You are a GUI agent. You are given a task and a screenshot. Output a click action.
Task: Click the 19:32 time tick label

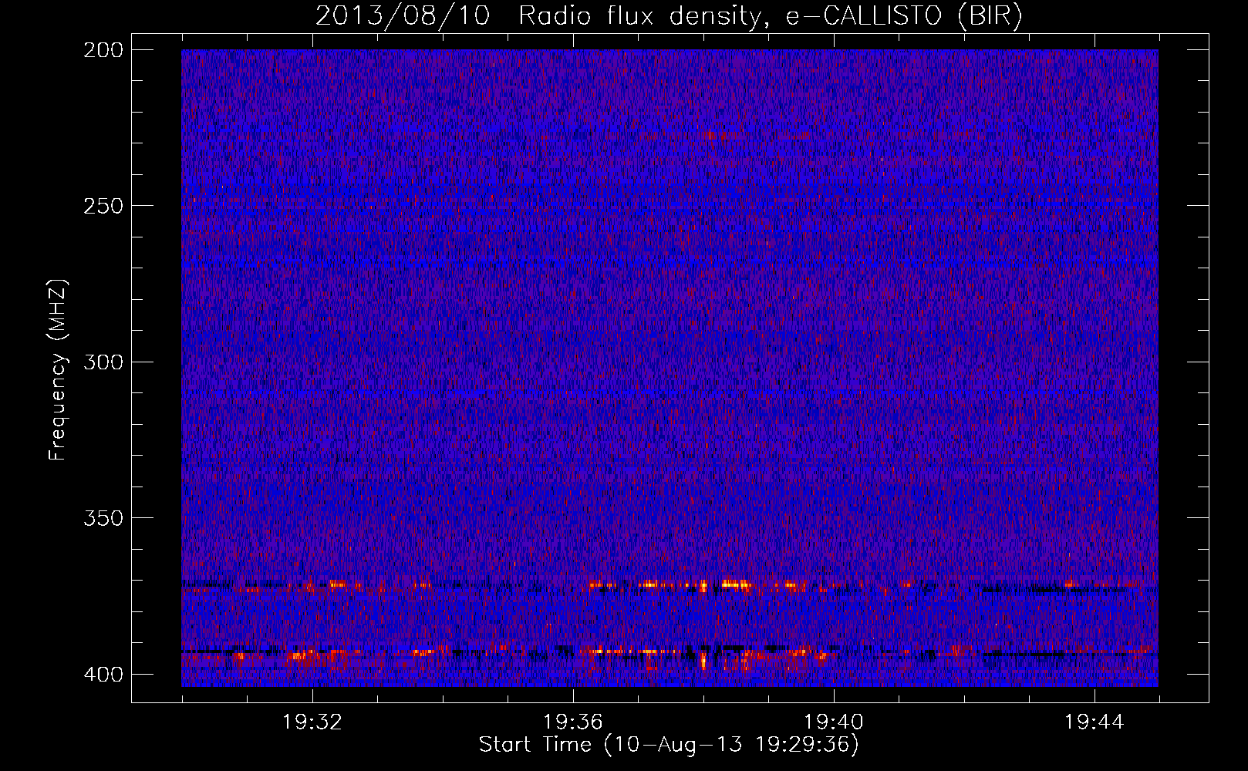coord(312,722)
